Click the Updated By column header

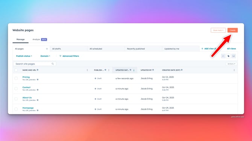click(x=146, y=70)
